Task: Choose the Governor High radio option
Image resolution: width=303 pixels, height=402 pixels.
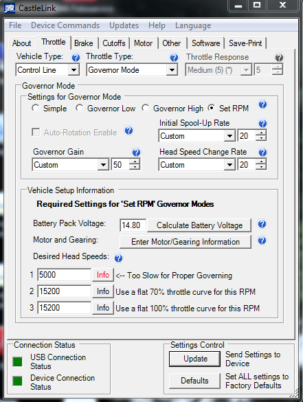Action: click(x=146, y=108)
